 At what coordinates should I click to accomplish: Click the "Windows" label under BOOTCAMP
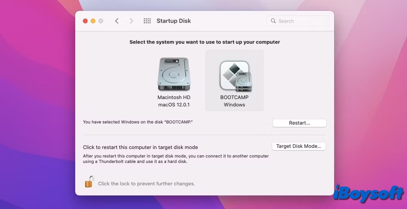click(x=235, y=105)
